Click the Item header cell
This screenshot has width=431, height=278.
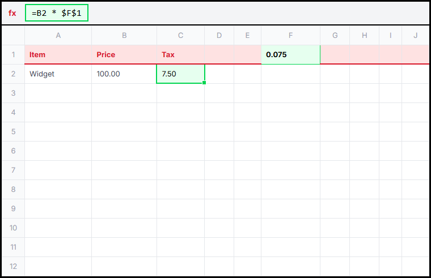[58, 55]
